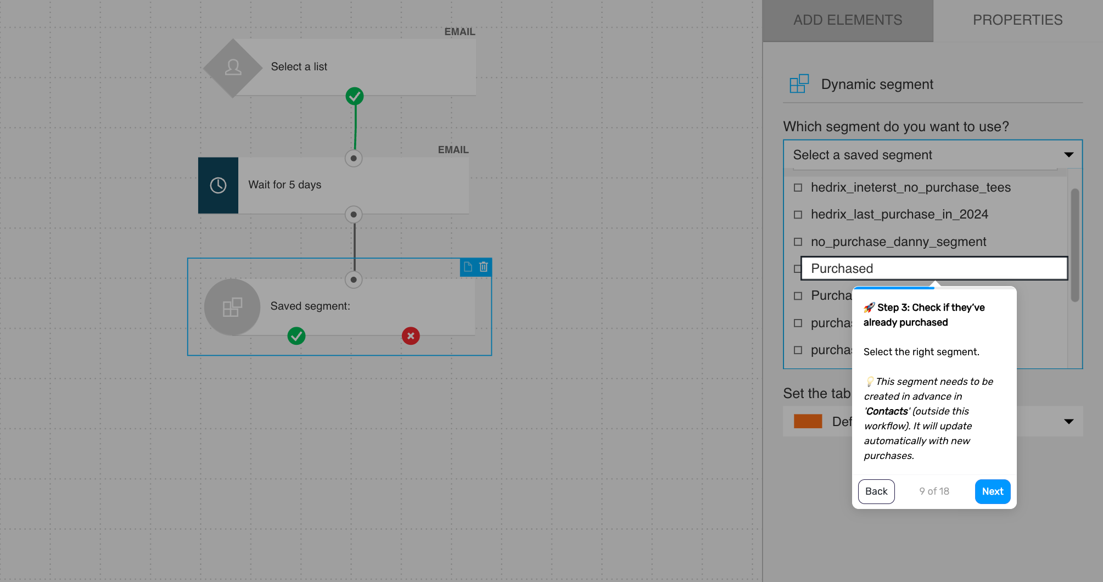Check the last visible purcha segment option
This screenshot has height=582, width=1103.
coord(798,350)
